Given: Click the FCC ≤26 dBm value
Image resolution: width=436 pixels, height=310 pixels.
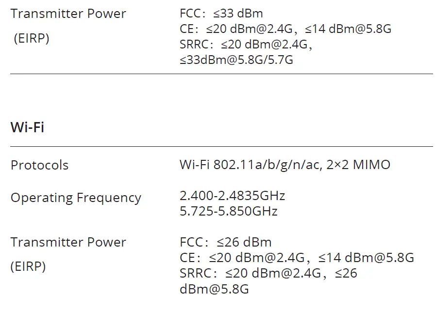Looking at the screenshot, I should point(225,242).
